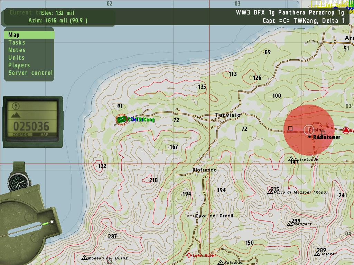Viewport: 354px width, 265px height.
Task: Select the player unit marker near TWKang
Action: coord(121,119)
